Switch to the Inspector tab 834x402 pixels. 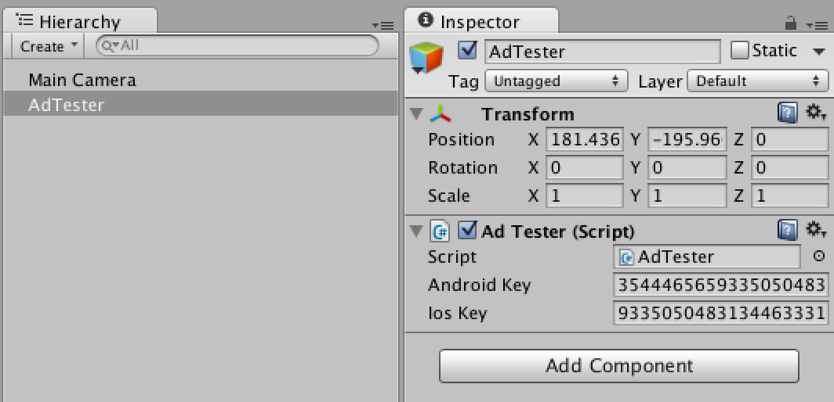coord(480,22)
